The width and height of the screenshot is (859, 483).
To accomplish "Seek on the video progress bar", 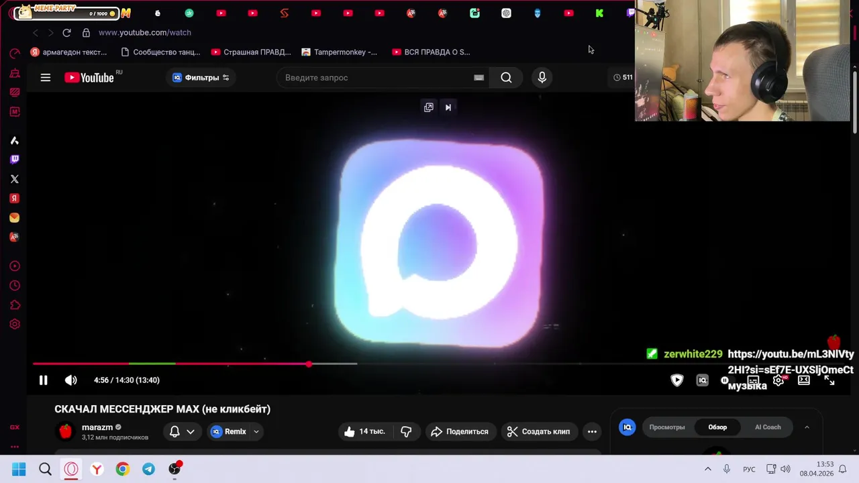I will pyautogui.click(x=431, y=364).
